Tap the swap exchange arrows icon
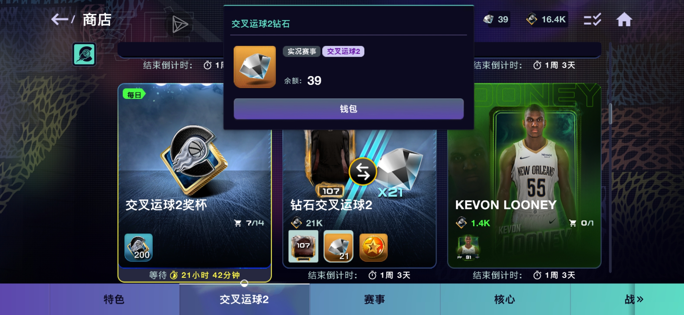 (x=363, y=171)
